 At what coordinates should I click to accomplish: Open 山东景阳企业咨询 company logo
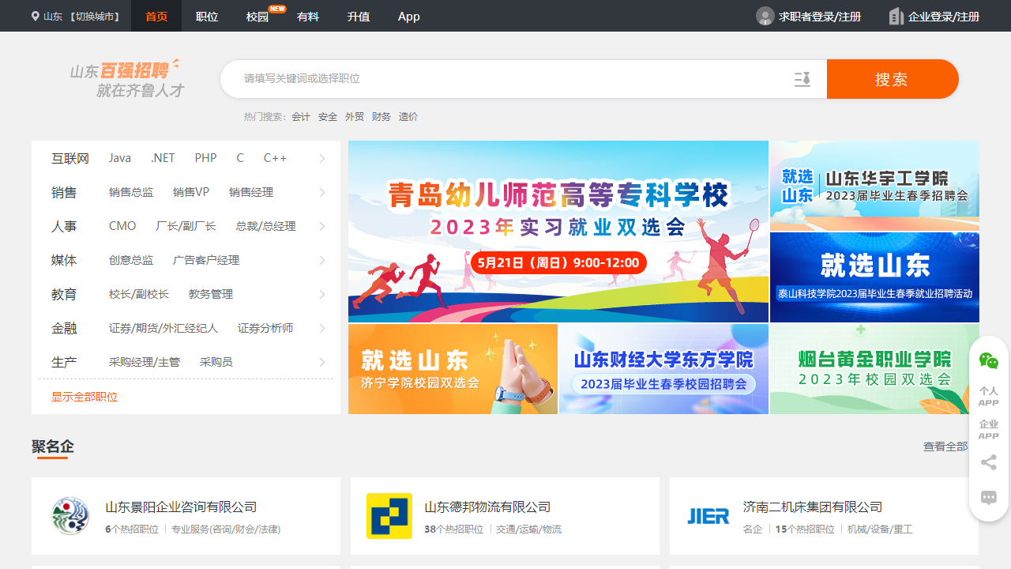(x=70, y=516)
